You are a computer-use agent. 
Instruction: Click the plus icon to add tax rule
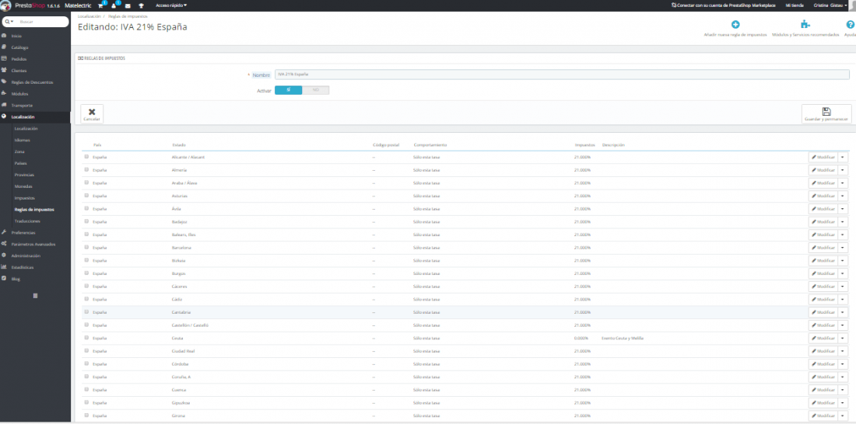(735, 25)
